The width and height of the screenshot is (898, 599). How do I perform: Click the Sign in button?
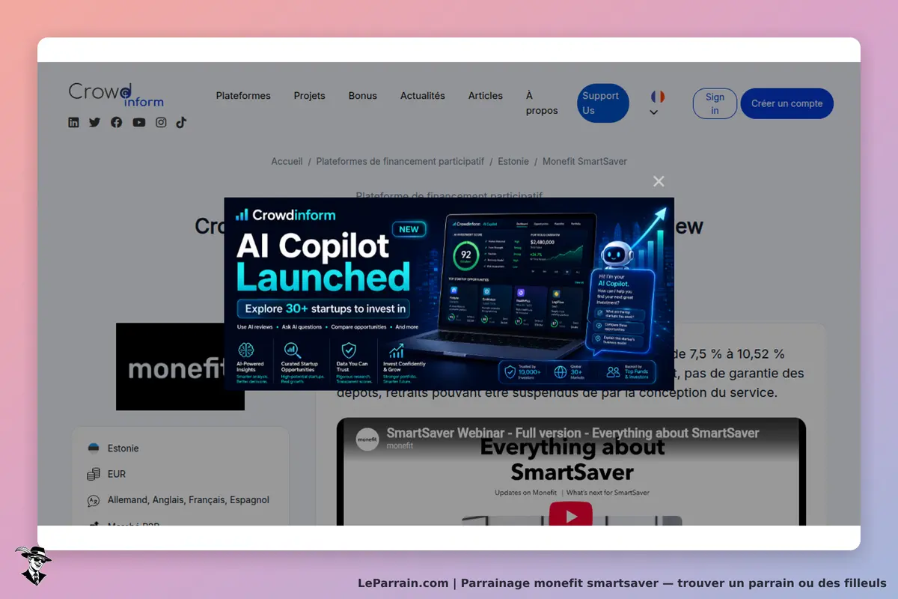(715, 103)
